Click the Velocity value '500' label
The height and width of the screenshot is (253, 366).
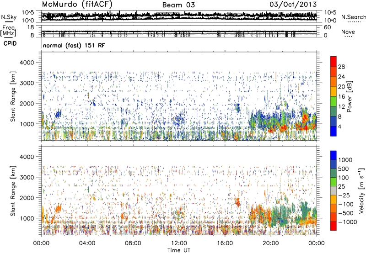[x=344, y=169]
